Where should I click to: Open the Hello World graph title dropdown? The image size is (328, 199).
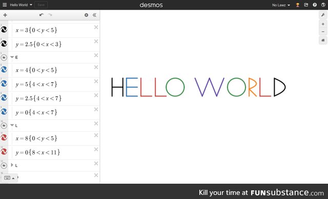[21, 5]
